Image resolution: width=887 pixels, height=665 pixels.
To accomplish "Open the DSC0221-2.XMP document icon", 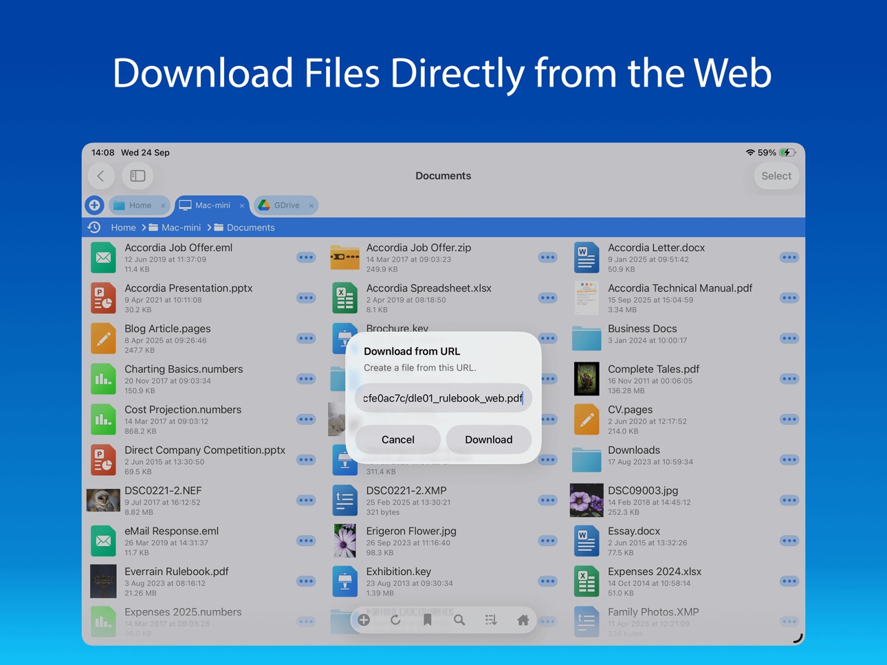I will click(x=344, y=501).
